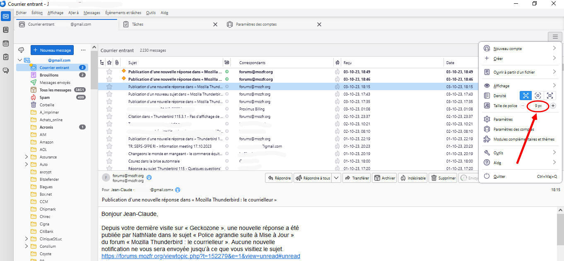
Task: Star the Proximus Billing message
Action: click(x=109, y=109)
